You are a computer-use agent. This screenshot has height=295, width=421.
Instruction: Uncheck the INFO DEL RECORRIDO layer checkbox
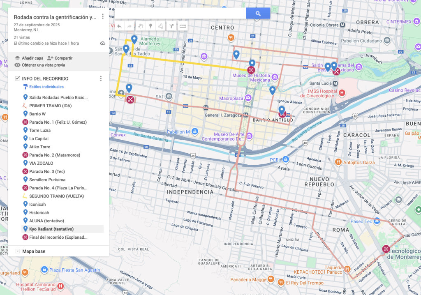tap(17, 78)
